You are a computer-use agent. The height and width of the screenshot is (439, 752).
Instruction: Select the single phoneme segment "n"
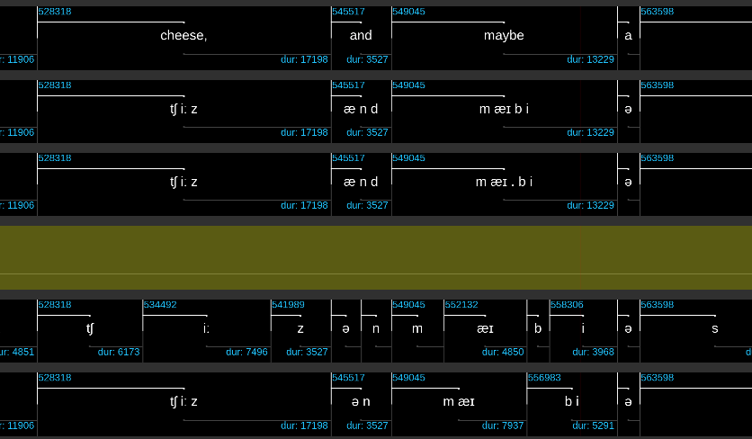pyautogui.click(x=376, y=328)
